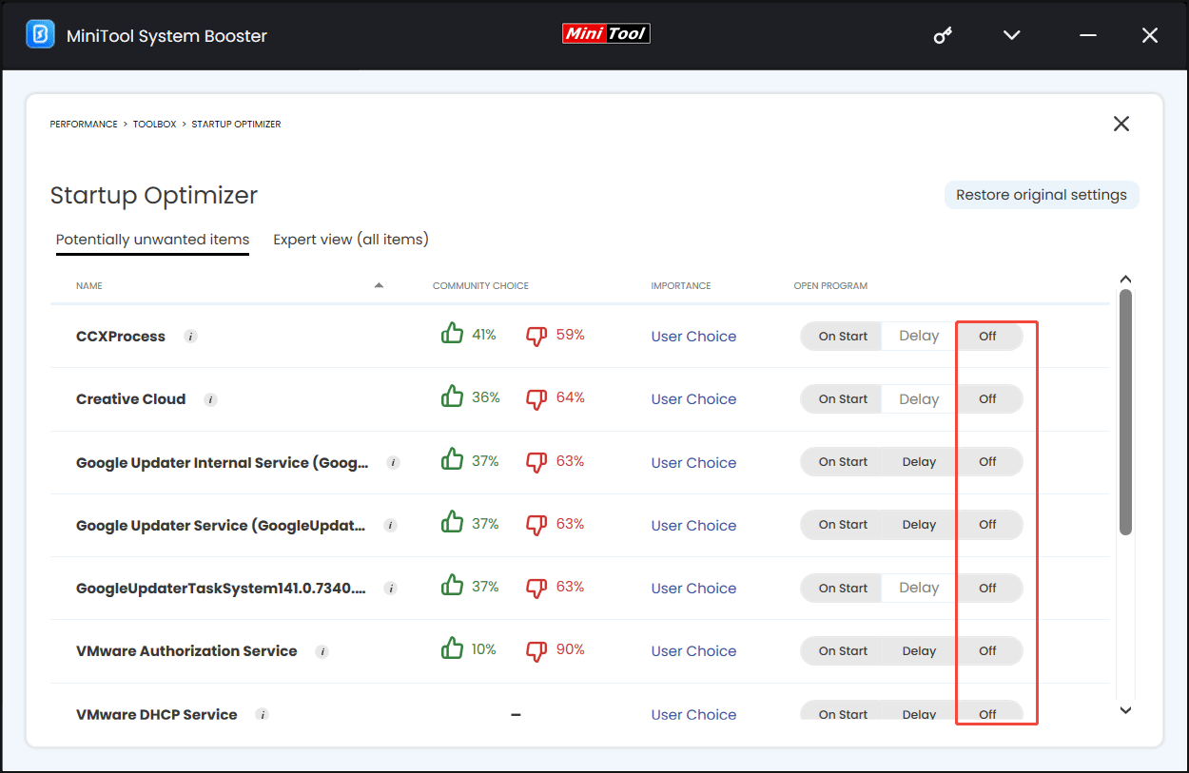Screen dimensions: 1189x773
Task: Click the IMPORTANCE column header
Action: pyautogui.click(x=681, y=286)
